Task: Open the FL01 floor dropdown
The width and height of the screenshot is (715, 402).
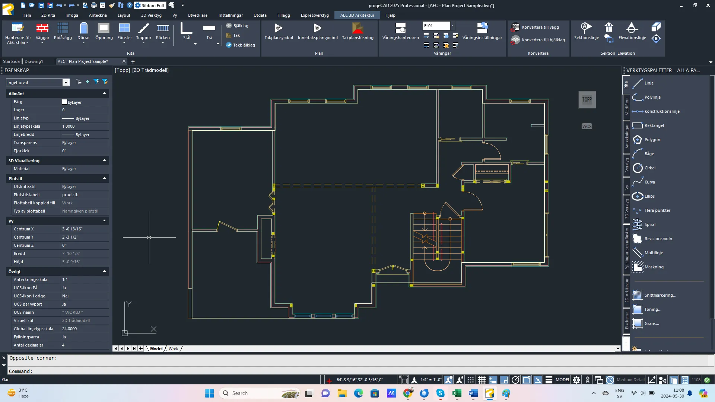Action: [x=452, y=26]
